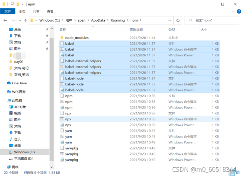Select 此电脑 in the navigation pane
This screenshot has width=242, height=176.
click(x=17, y=100)
